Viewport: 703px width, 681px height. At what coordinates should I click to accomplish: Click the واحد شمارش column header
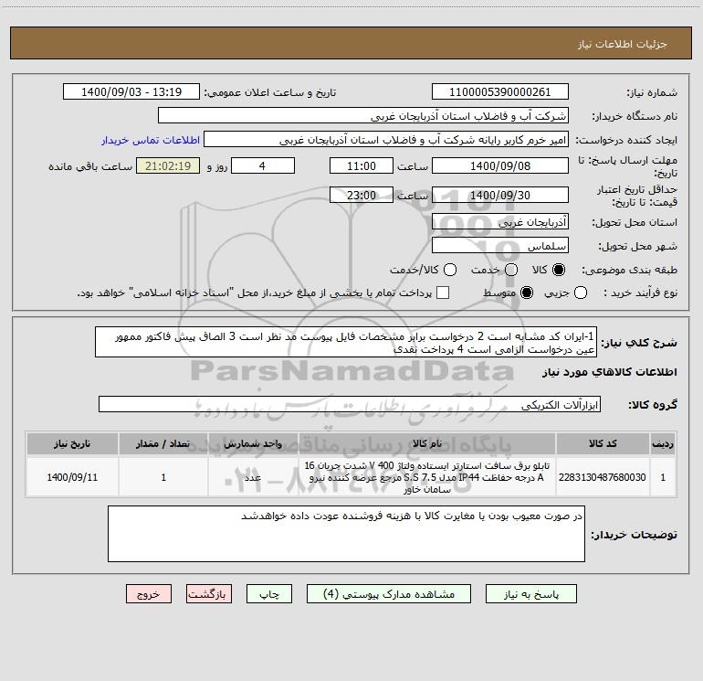[x=253, y=443]
